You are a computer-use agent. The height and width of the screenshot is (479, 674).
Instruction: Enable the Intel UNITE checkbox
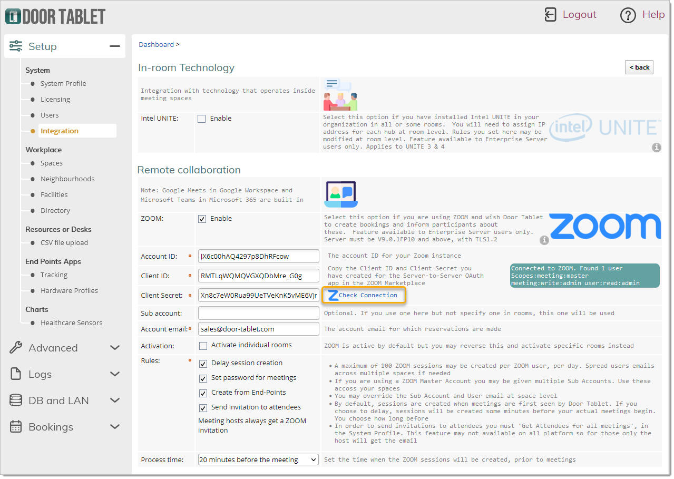[202, 119]
